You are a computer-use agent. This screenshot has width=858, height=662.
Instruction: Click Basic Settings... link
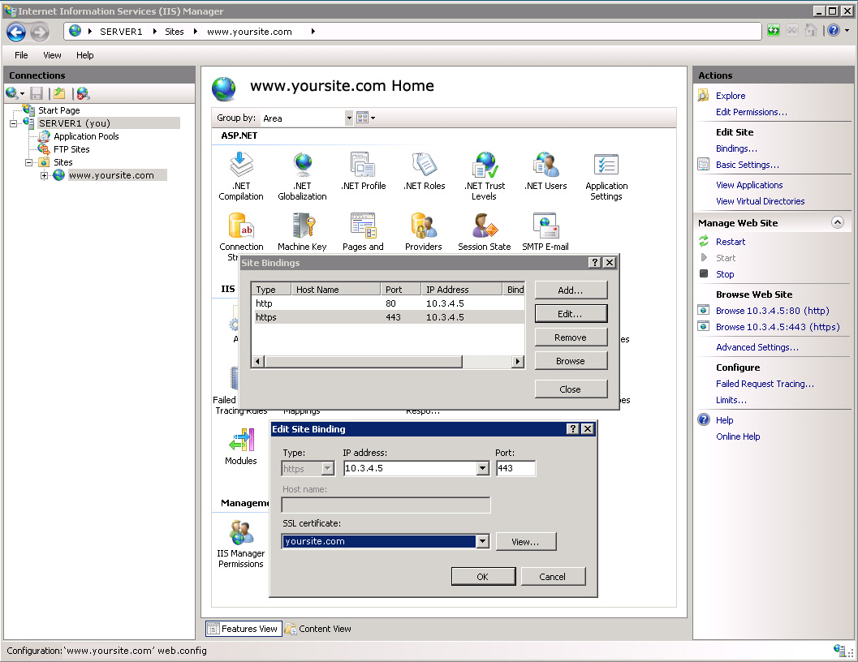click(x=748, y=165)
